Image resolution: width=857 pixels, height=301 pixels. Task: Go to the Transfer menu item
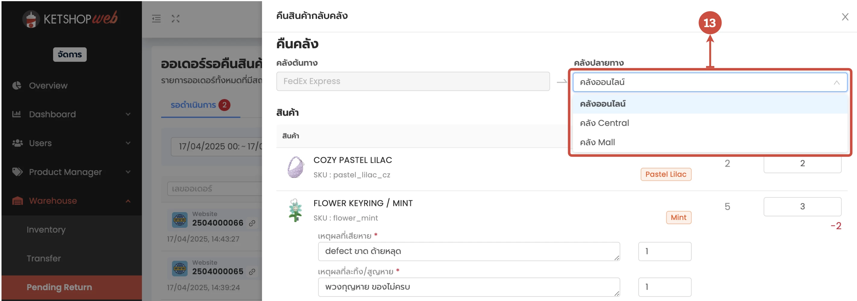(x=44, y=259)
